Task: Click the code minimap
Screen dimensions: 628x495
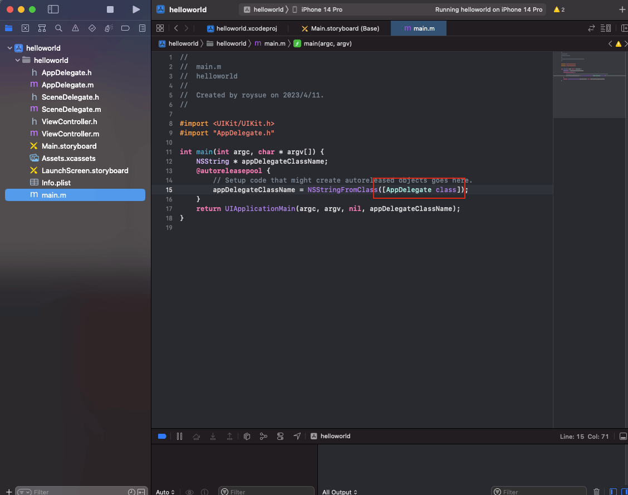Action: coord(589,85)
